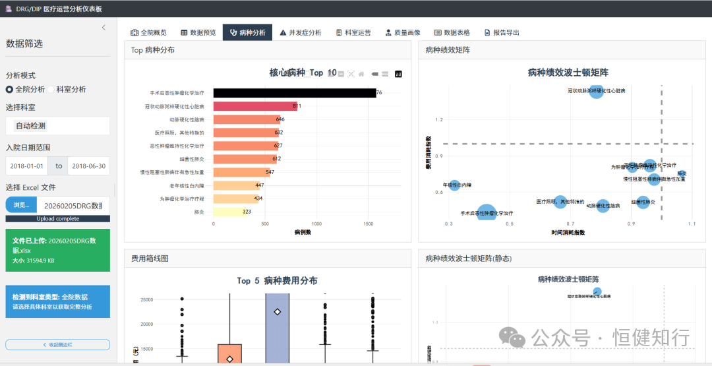Open the 并发症分析 tab

[301, 32]
